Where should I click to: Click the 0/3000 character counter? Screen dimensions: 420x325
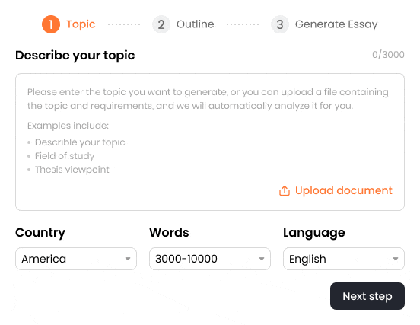[388, 55]
